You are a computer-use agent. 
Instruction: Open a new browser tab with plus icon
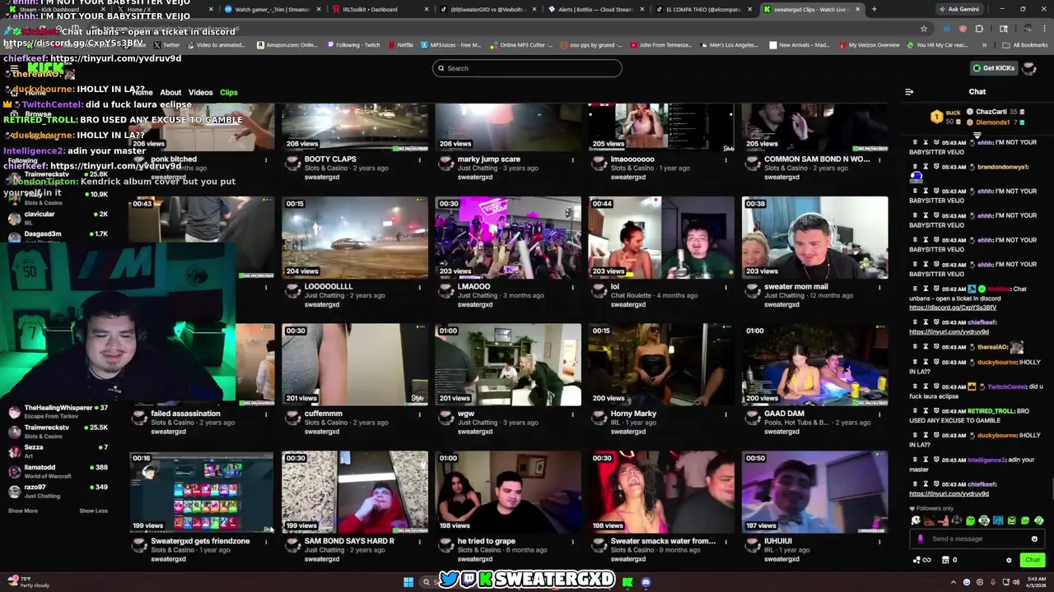pos(874,9)
